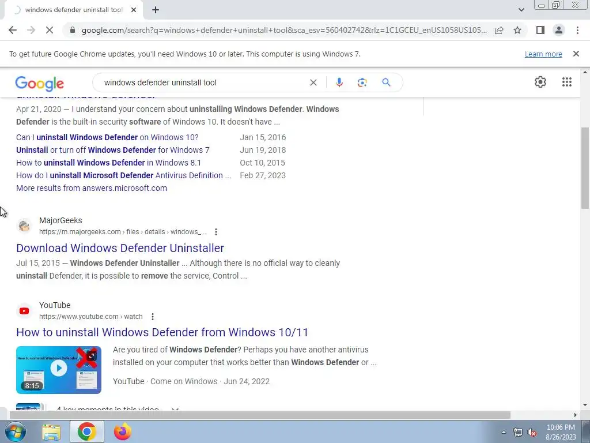This screenshot has width=590, height=443.
Task: Bookmark this page with the star icon
Action: 517,30
